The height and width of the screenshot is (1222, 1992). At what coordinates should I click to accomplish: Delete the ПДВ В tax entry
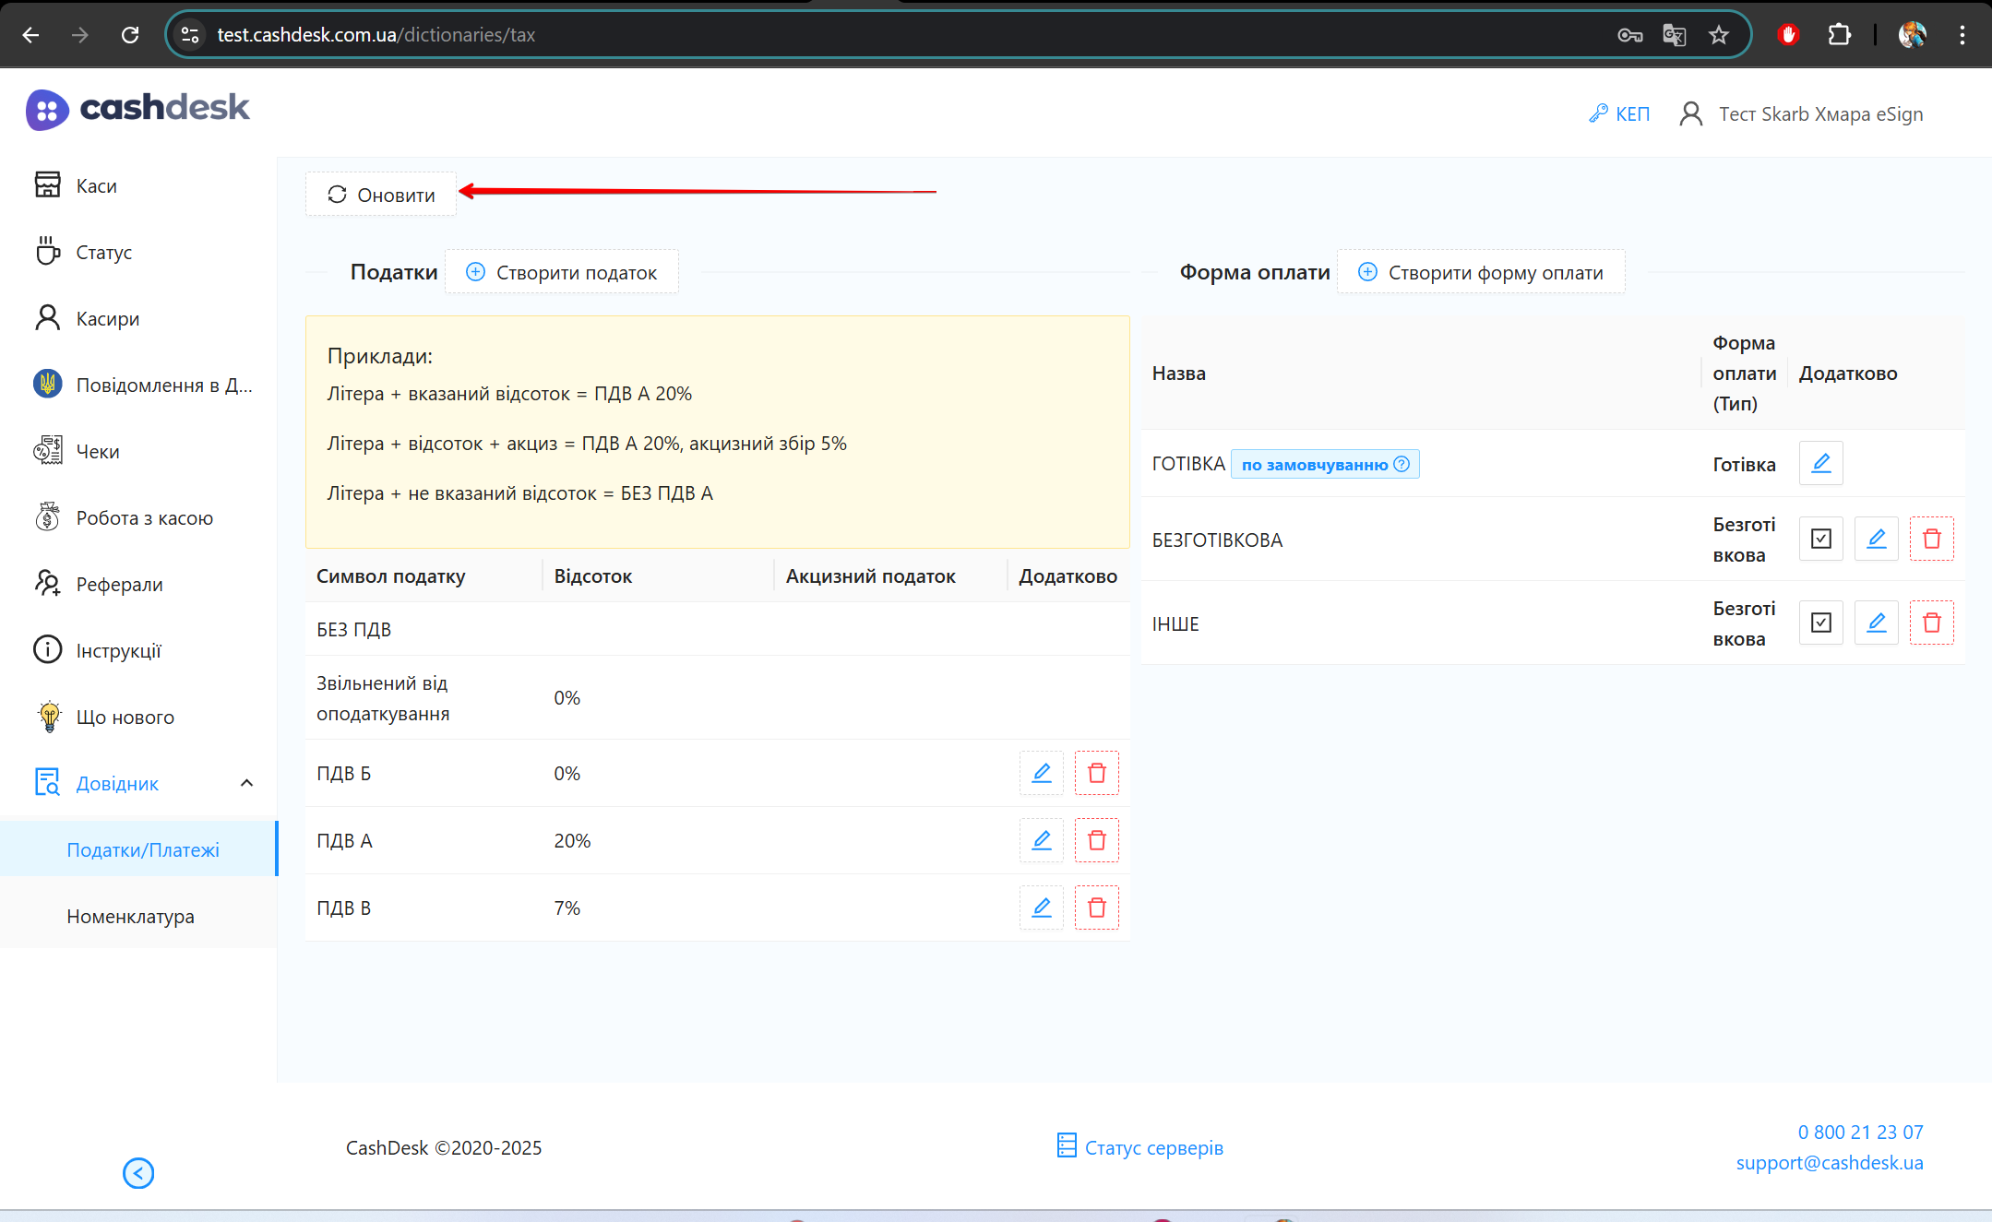click(1096, 908)
